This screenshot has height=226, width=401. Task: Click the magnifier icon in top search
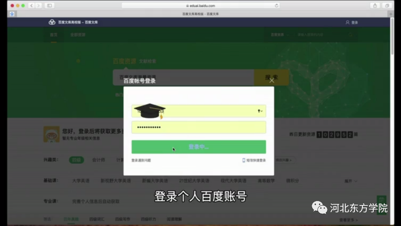click(350, 35)
